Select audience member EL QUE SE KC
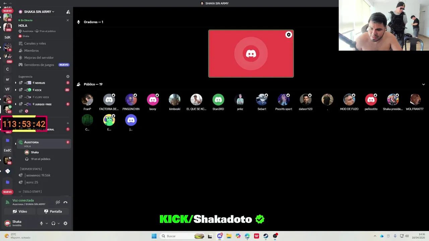This screenshot has width=429, height=241. pos(196,102)
